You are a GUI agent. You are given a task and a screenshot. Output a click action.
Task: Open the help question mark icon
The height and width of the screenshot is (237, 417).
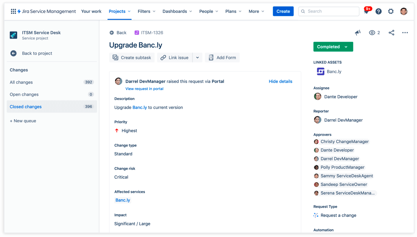(379, 12)
